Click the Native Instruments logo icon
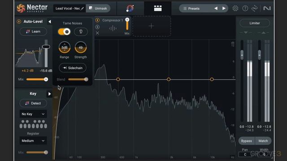Image resolution: width=287 pixels, height=161 pixels. click(267, 8)
